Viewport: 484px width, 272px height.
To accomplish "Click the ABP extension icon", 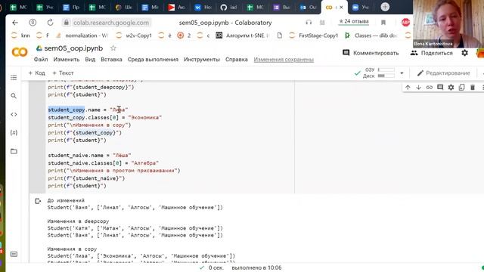I will click(405, 23).
